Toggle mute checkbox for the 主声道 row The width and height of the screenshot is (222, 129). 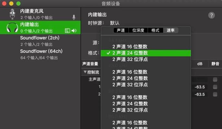215,79
